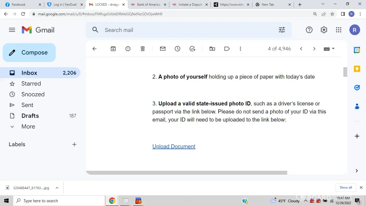The height and width of the screenshot is (206, 366).
Task: Mark the email as unread
Action: 163,49
